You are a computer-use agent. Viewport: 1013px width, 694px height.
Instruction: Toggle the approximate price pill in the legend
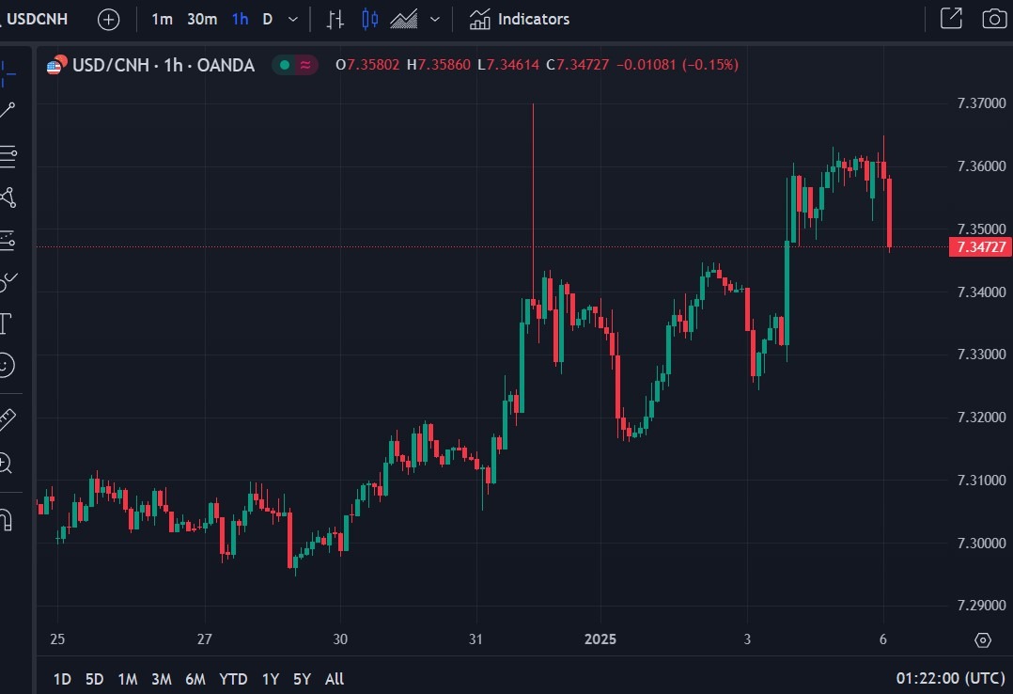click(x=306, y=65)
